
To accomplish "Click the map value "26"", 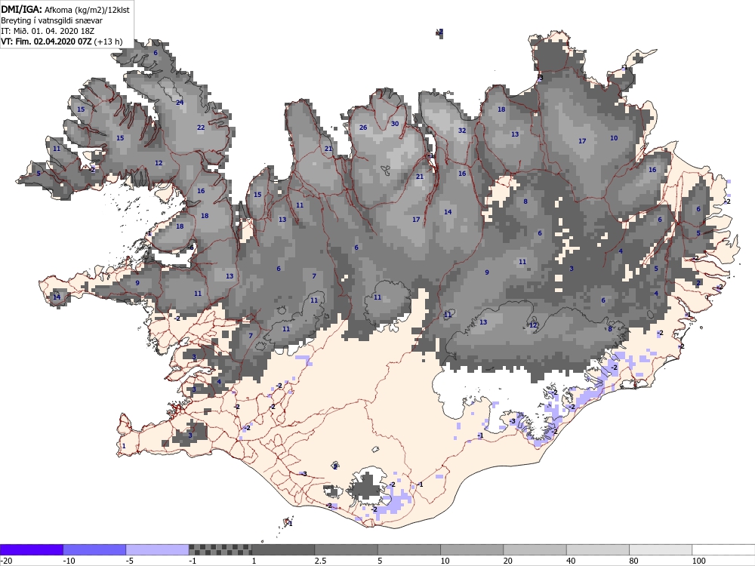I will pyautogui.click(x=363, y=128).
